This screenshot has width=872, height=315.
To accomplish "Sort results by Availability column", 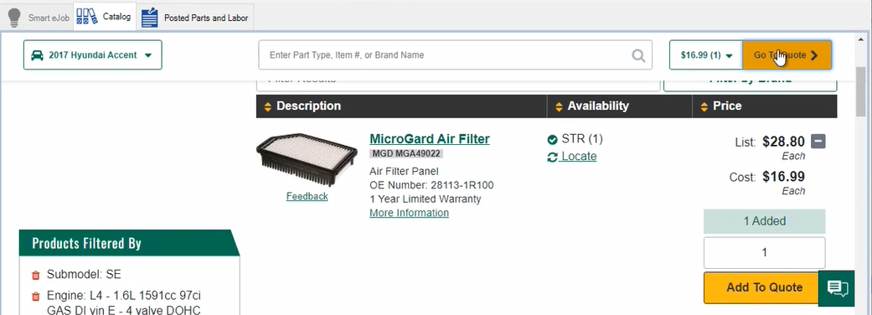I will [591, 106].
